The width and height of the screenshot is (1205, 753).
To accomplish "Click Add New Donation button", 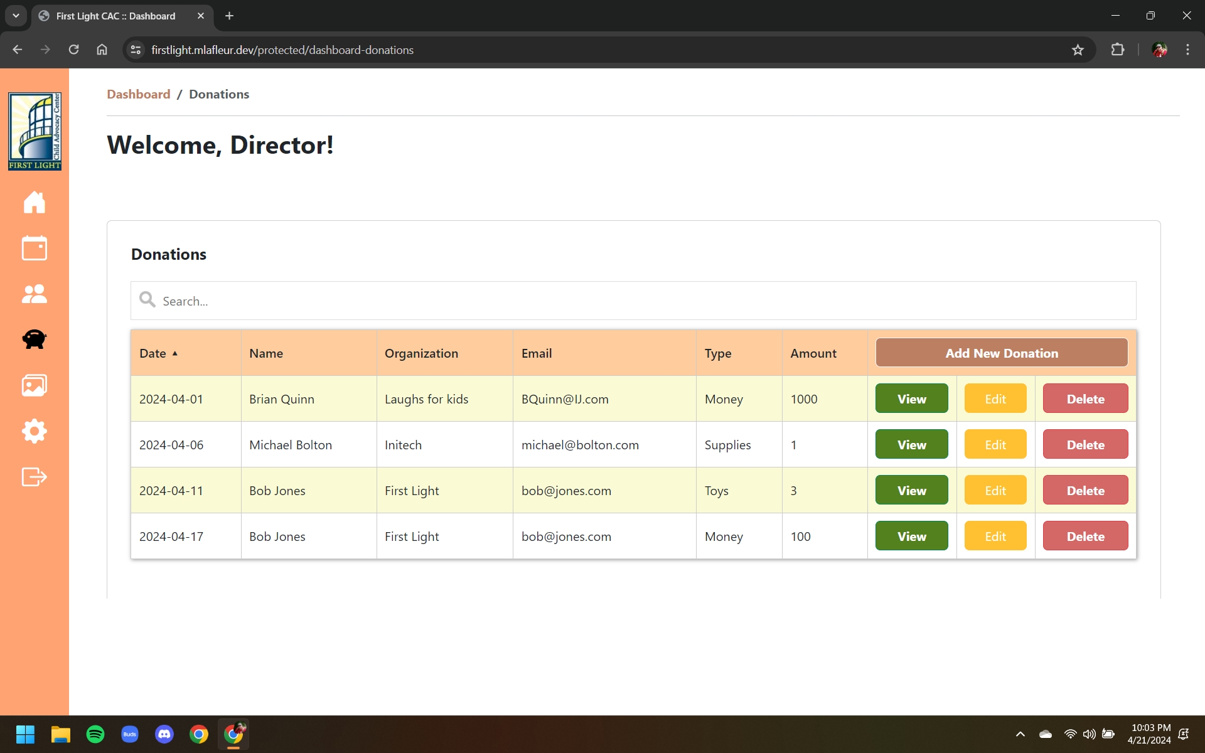I will (1001, 353).
